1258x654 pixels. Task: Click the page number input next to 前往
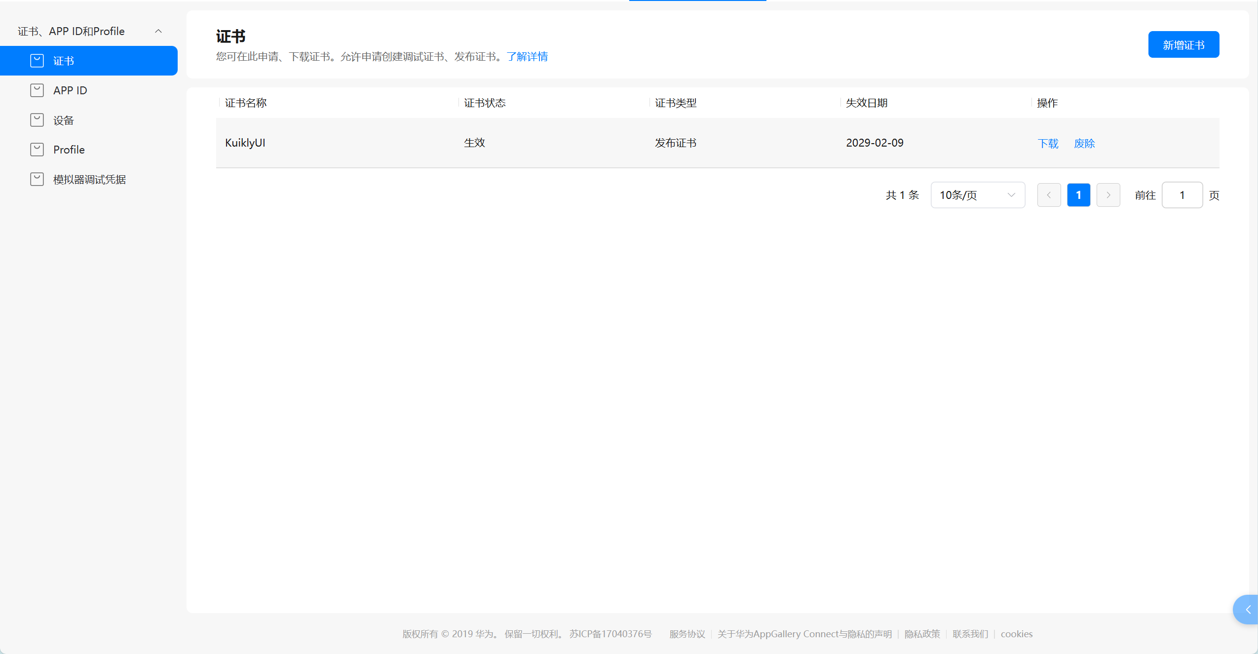pyautogui.click(x=1182, y=194)
